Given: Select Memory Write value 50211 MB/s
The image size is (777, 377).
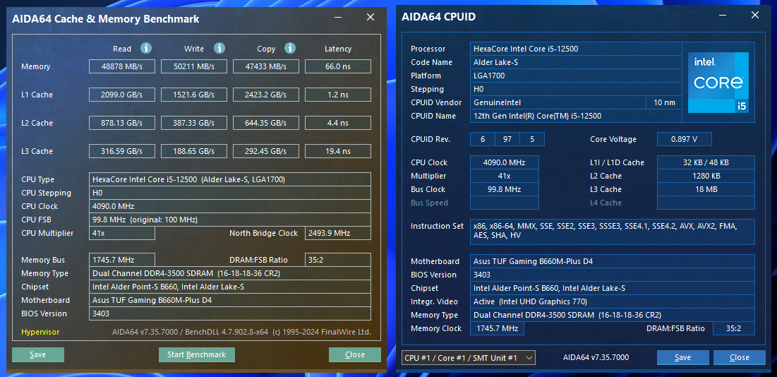Looking at the screenshot, I should tap(194, 66).
